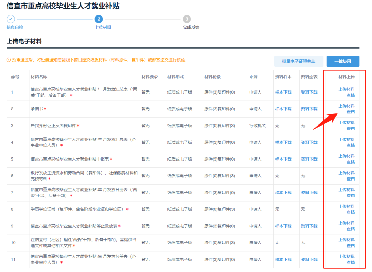Download sample for 就业补贴申报表 row
This screenshot has width=372, height=272.
(283, 159)
